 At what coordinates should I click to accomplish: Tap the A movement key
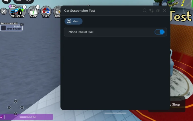[x=9, y=108]
